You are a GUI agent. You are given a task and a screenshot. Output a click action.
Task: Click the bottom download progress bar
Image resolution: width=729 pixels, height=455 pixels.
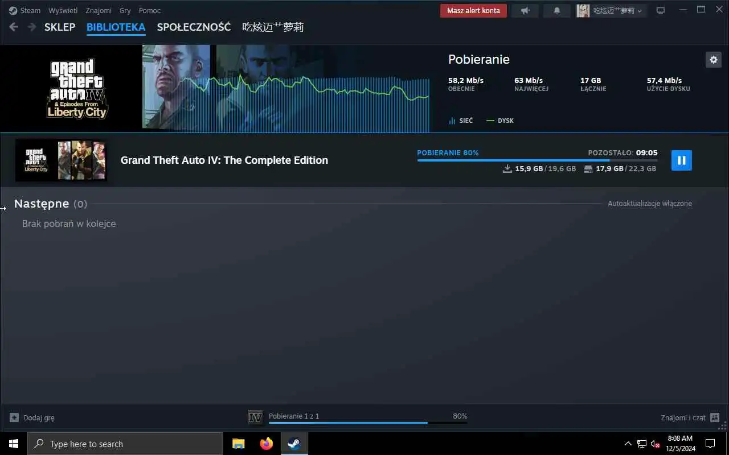coord(368,423)
